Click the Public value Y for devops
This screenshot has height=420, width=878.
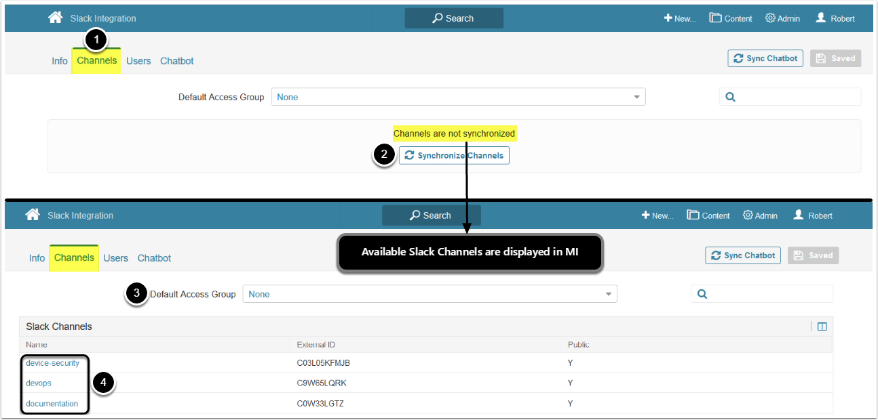(571, 383)
